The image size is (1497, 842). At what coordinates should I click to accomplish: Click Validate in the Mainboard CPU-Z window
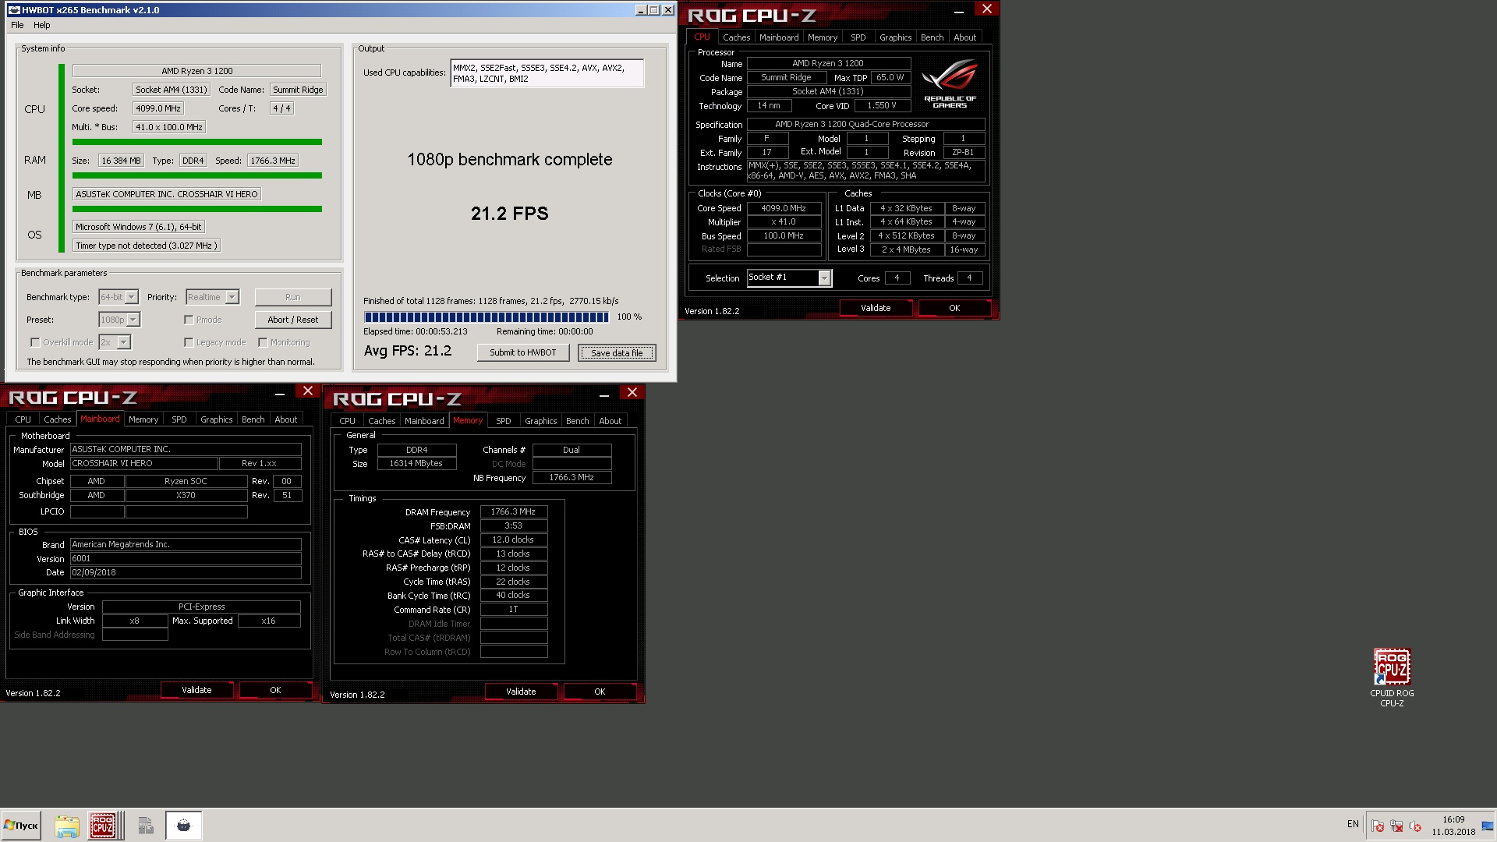[x=196, y=690]
